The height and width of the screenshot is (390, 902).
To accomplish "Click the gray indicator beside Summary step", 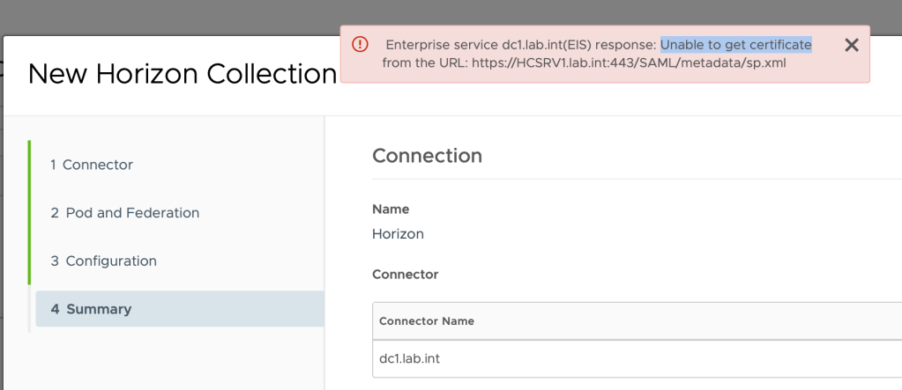I will tap(31, 309).
